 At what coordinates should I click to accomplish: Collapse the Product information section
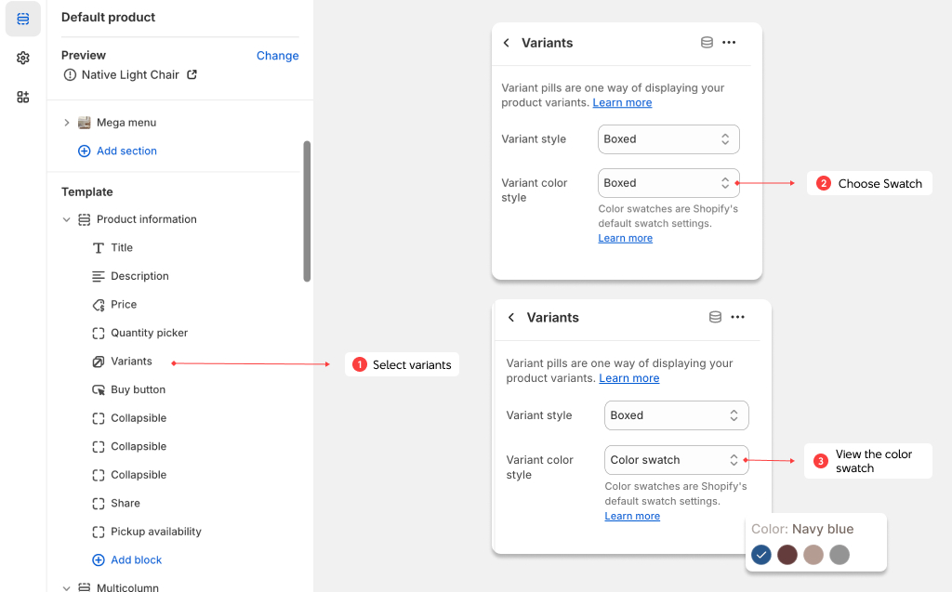[x=67, y=220]
